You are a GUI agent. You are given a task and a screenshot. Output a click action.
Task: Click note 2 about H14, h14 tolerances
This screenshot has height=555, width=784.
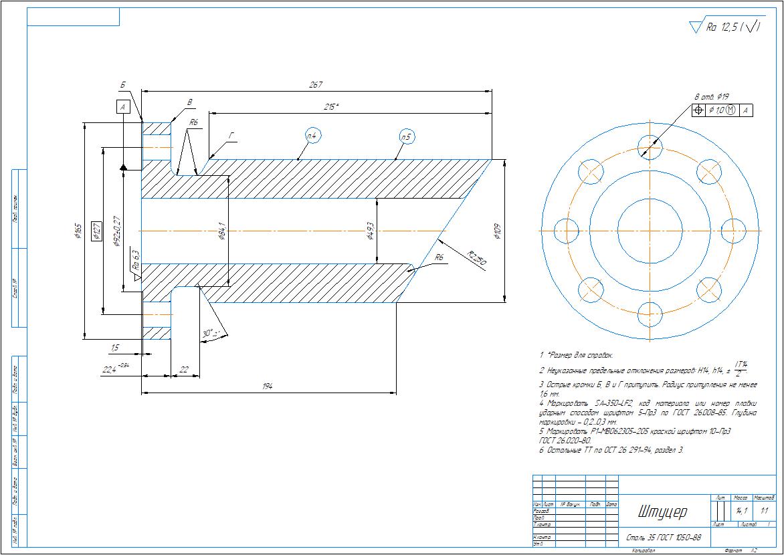644,369
